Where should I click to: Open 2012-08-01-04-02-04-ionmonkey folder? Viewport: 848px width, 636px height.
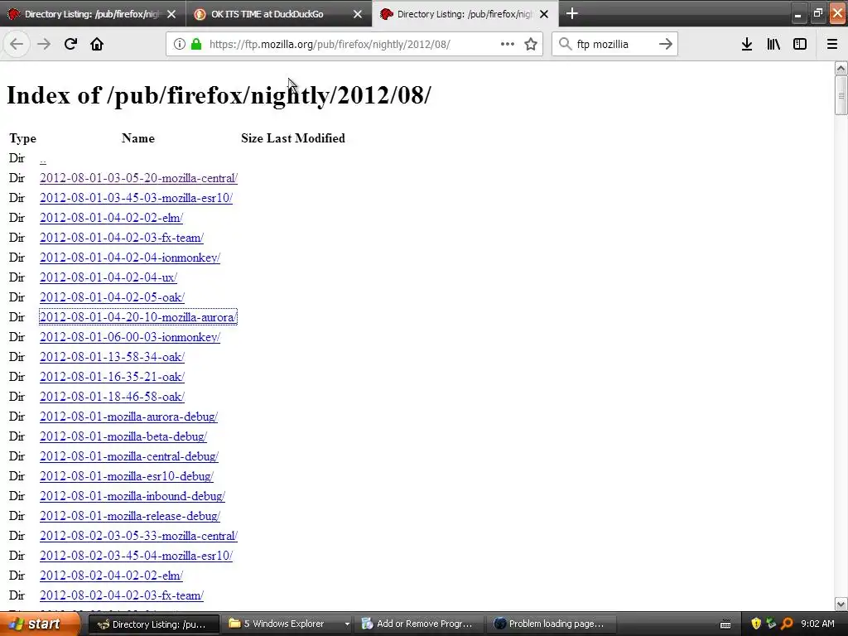[130, 258]
